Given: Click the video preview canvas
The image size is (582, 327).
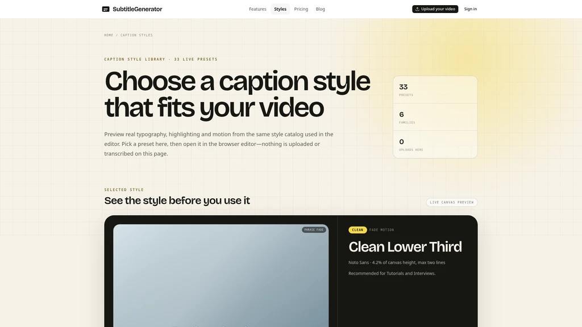Looking at the screenshot, I should (x=221, y=275).
